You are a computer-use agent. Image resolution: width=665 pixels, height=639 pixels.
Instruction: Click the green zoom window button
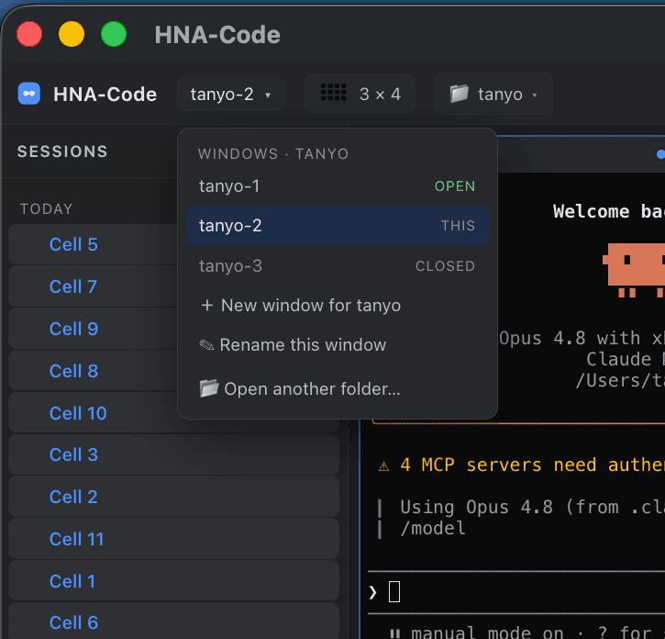click(x=114, y=34)
